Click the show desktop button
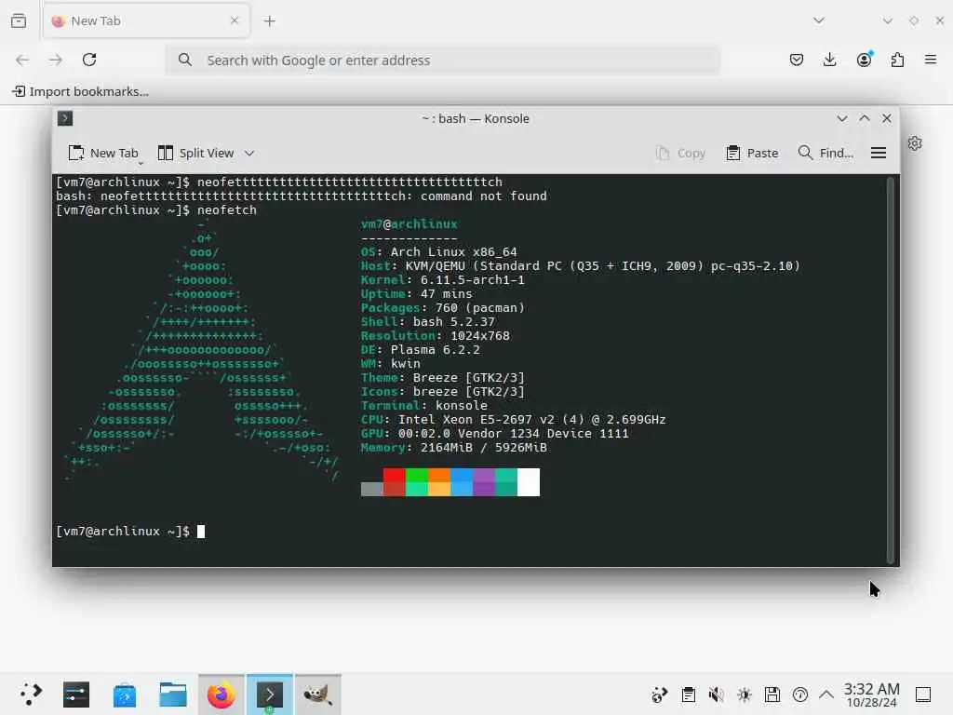 tap(923, 695)
